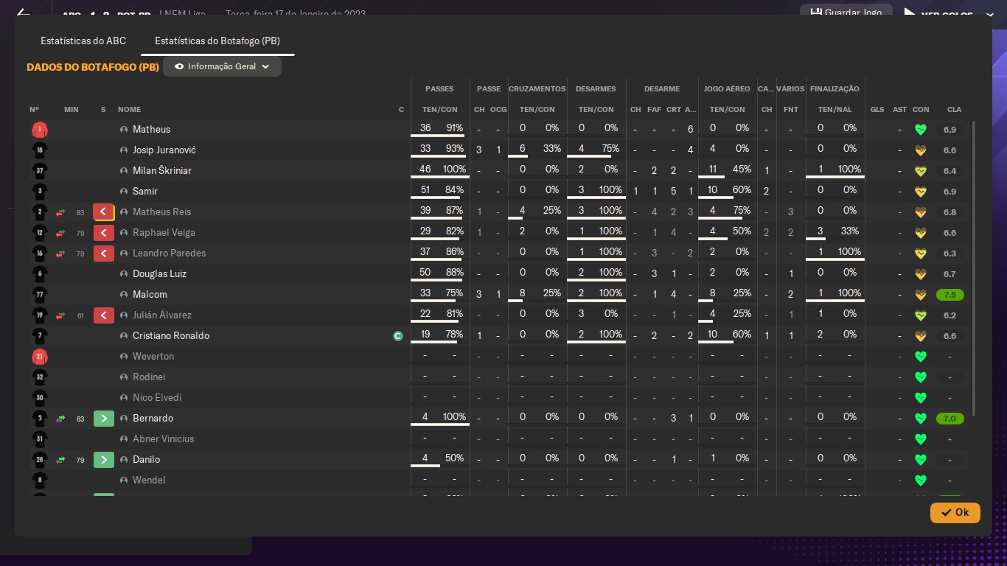Click the DADOS DO BOTAFOGO (PB) heading
The image size is (1007, 566).
pyautogui.click(x=93, y=67)
